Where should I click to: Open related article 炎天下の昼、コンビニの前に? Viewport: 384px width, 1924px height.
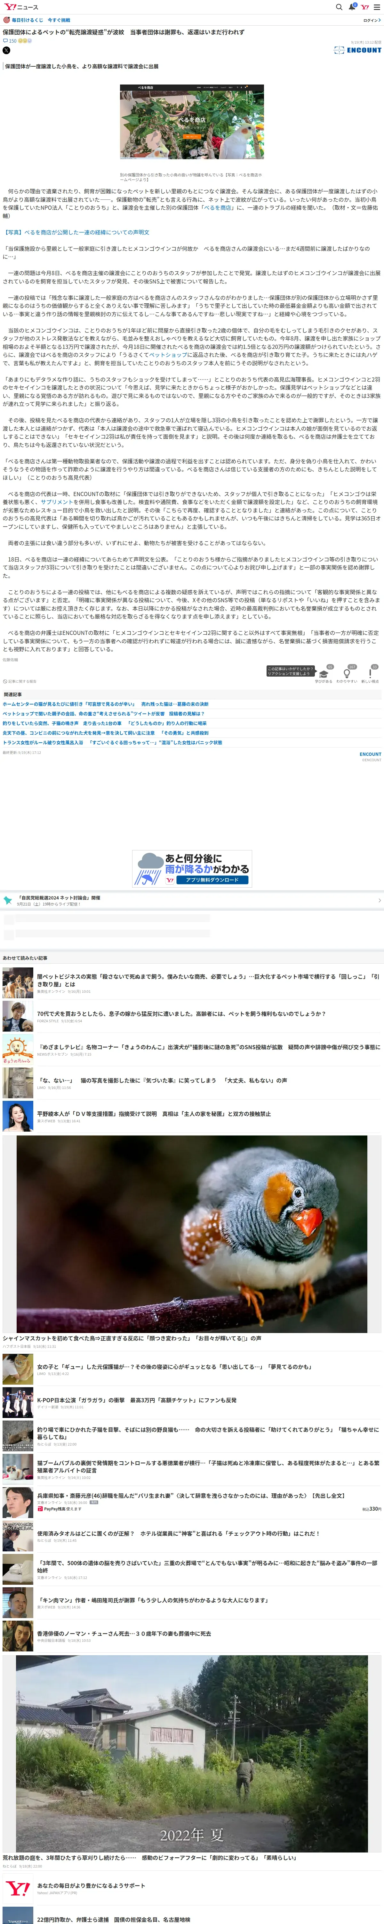point(105,733)
